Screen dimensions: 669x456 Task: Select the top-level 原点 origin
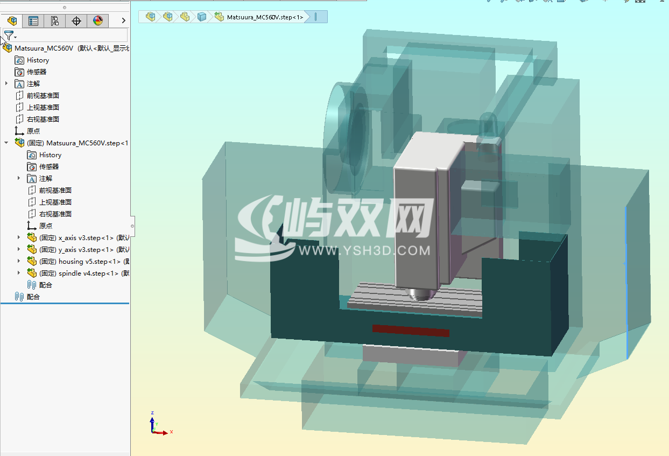(x=33, y=131)
